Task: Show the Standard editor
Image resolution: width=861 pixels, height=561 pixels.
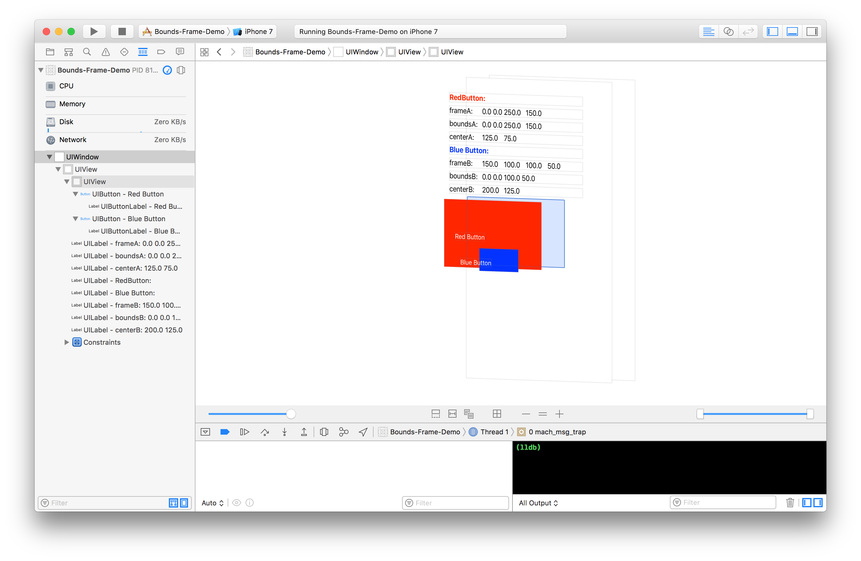Action: point(708,32)
